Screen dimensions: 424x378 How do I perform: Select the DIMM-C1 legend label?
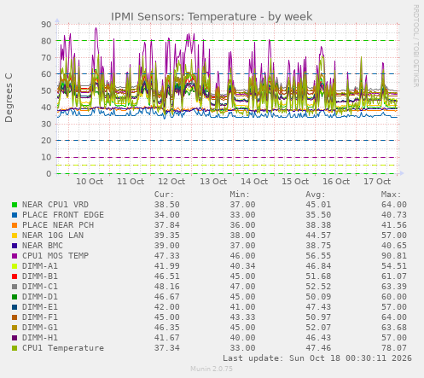click(x=40, y=287)
